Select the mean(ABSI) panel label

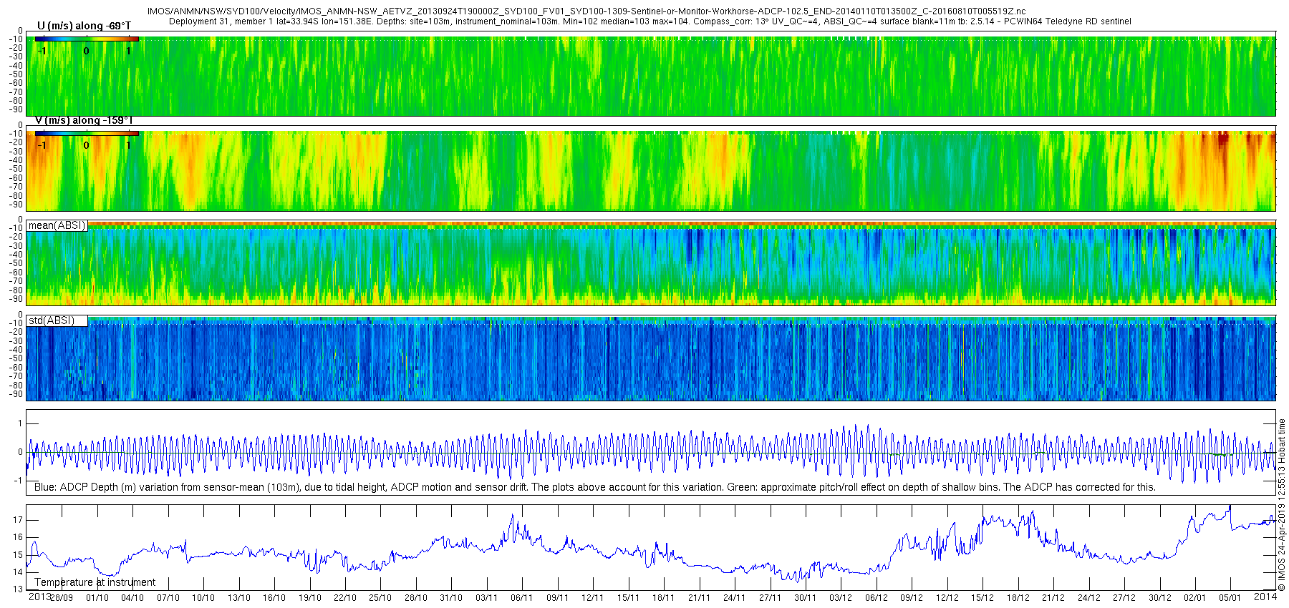[57, 225]
